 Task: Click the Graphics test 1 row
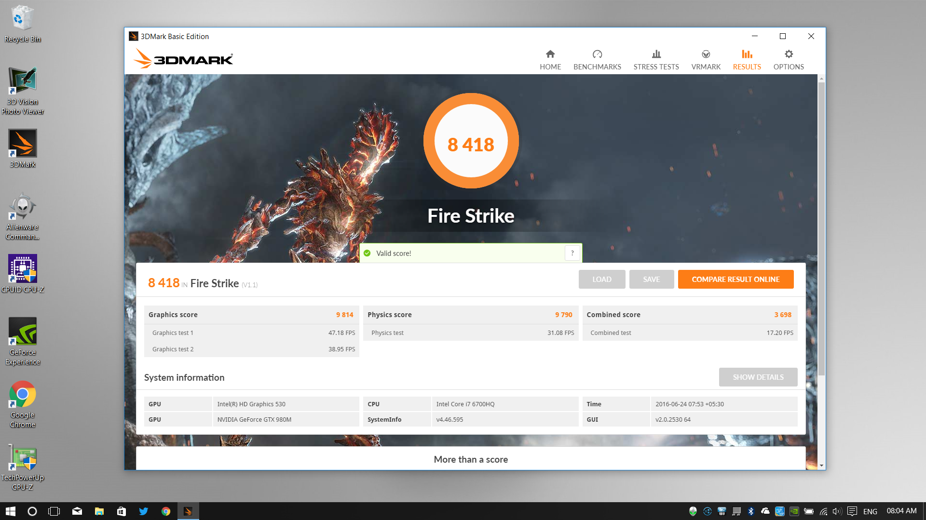point(251,333)
